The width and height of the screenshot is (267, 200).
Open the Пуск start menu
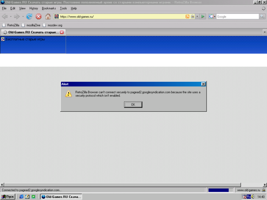[8, 197]
